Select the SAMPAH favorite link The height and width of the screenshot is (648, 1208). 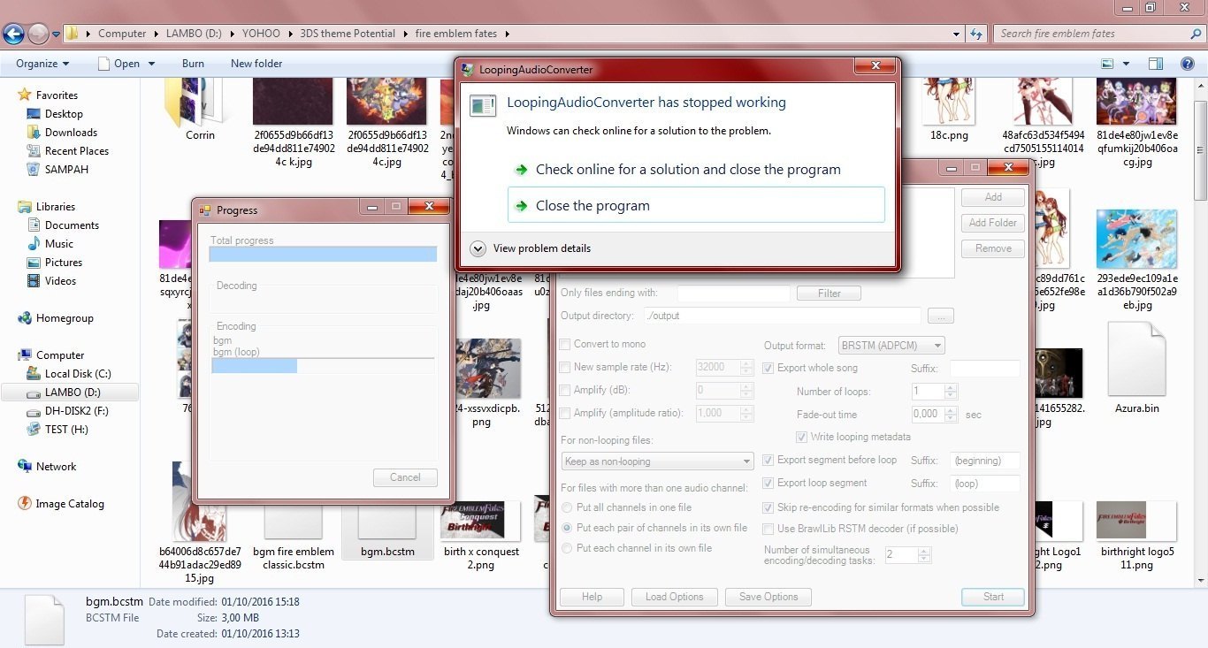click(x=66, y=170)
